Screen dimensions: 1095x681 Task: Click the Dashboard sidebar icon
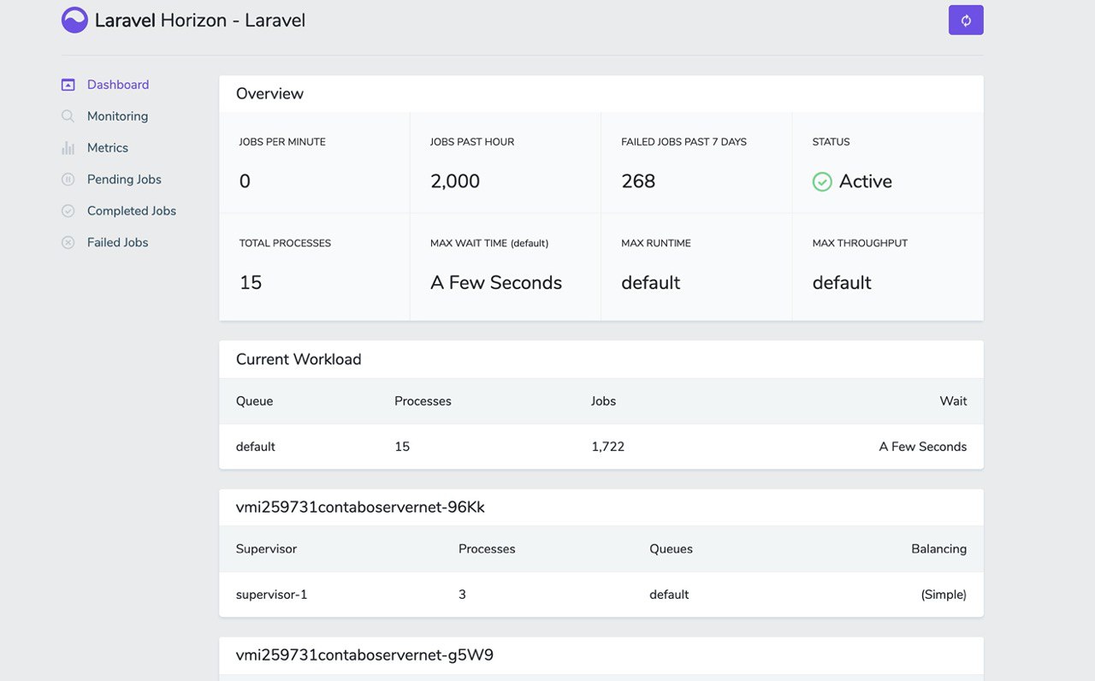[x=68, y=85]
